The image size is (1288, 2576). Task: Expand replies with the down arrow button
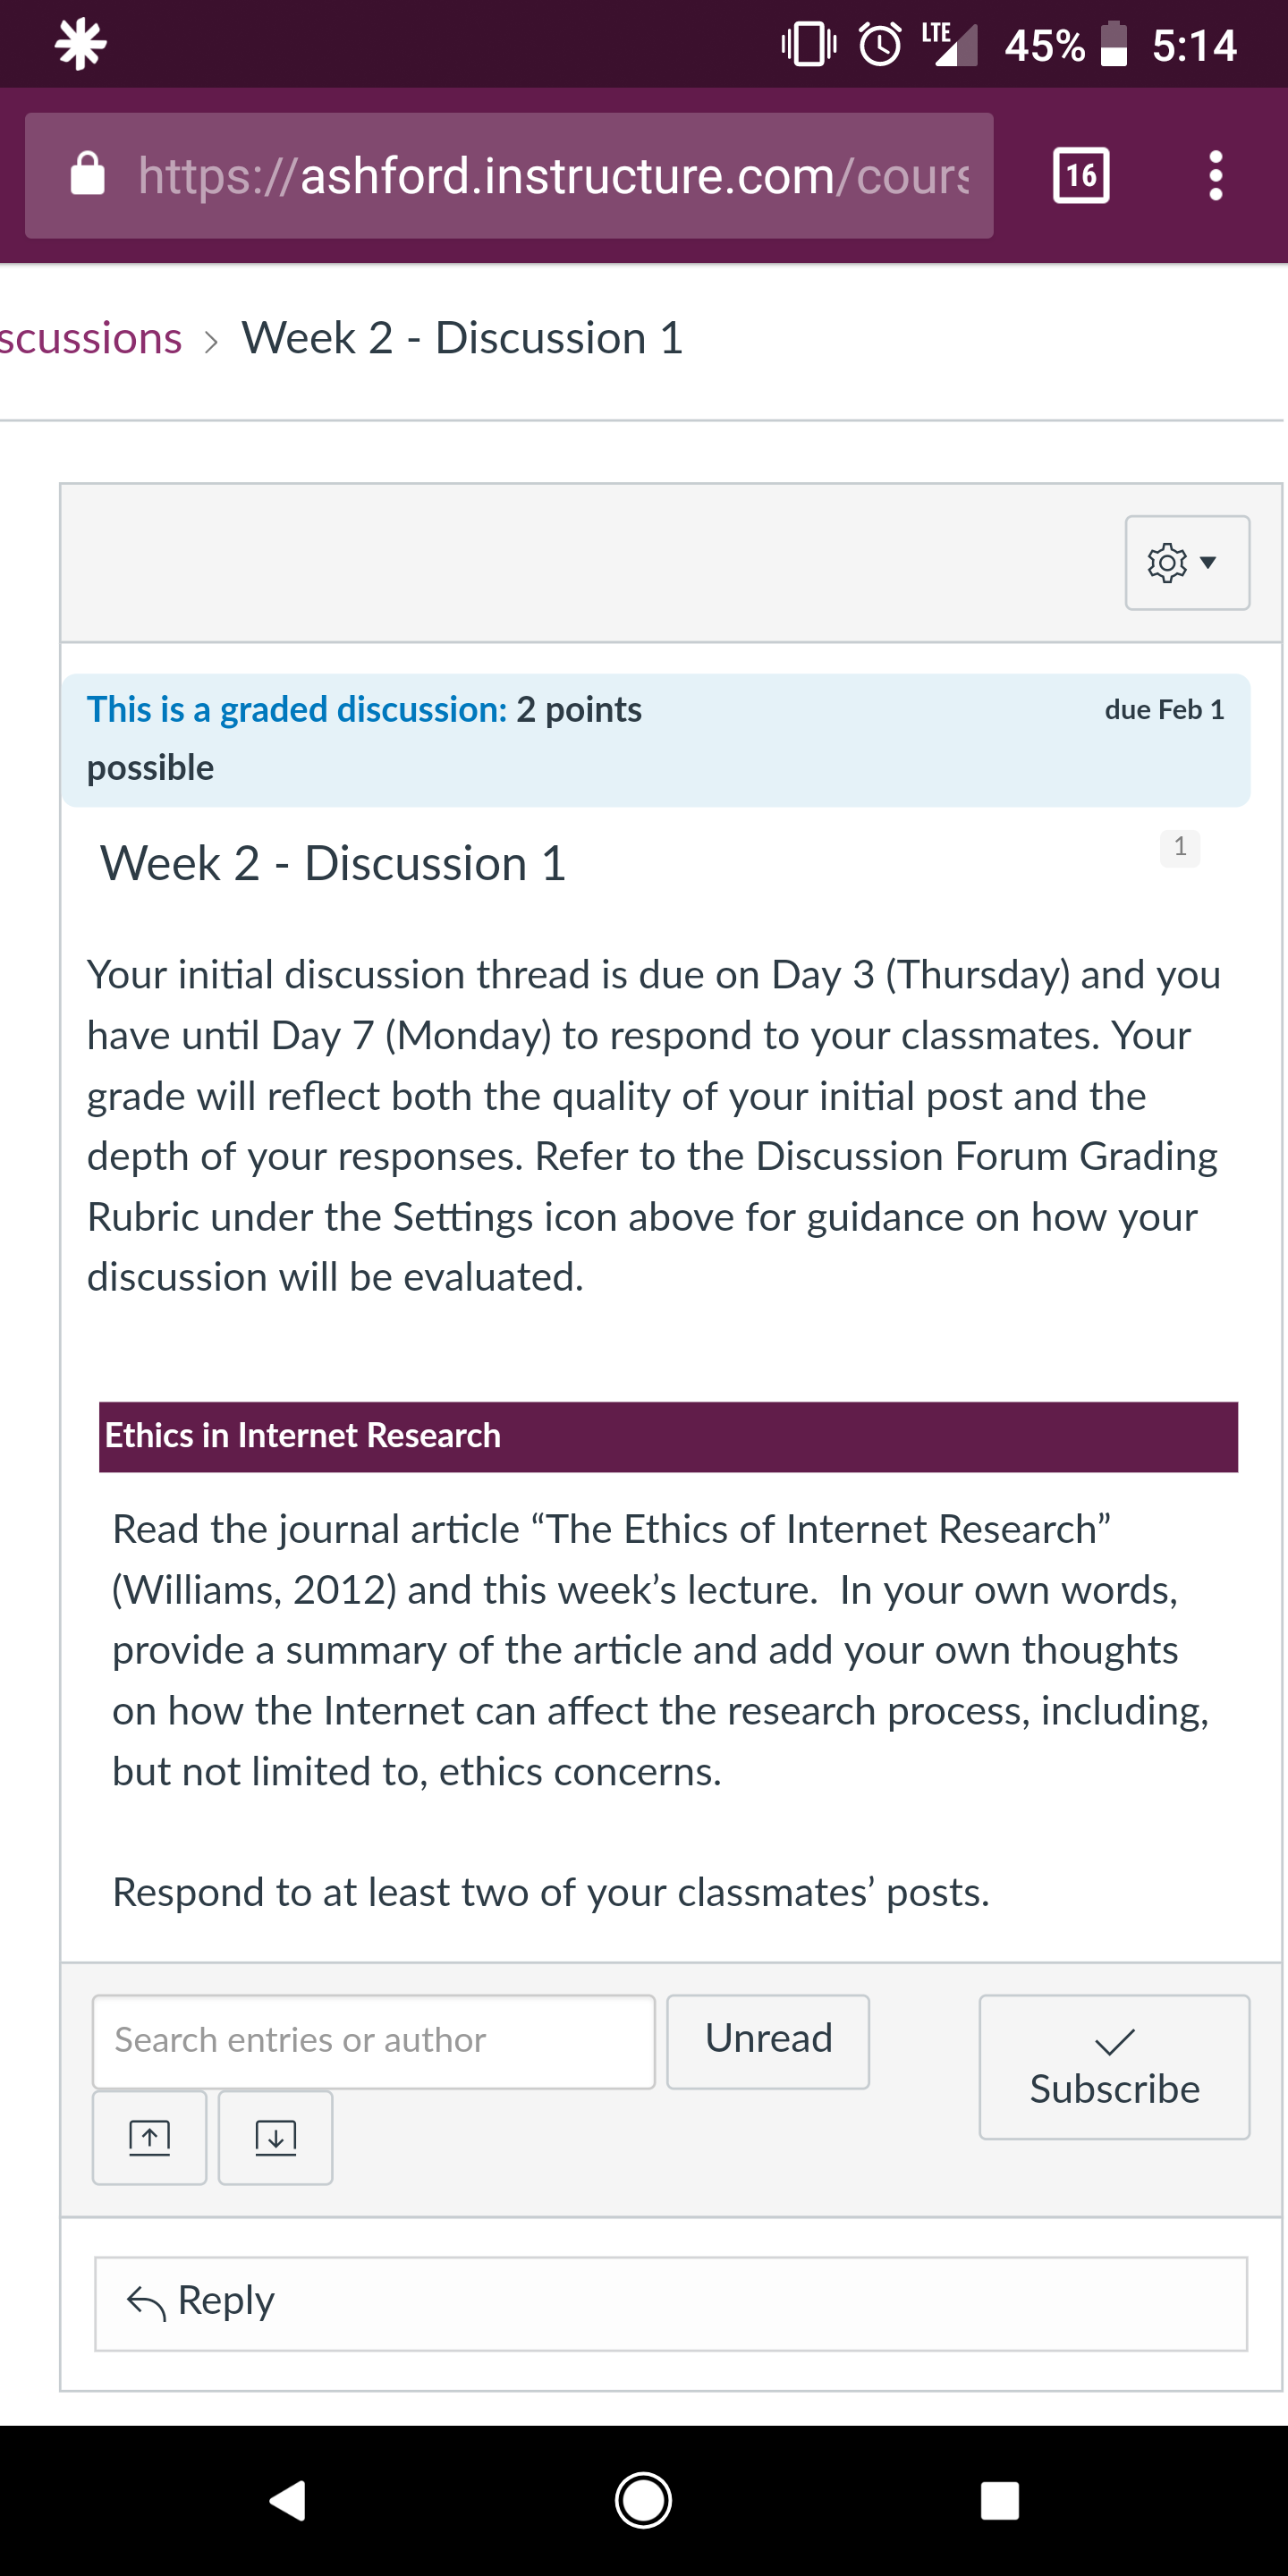point(276,2138)
